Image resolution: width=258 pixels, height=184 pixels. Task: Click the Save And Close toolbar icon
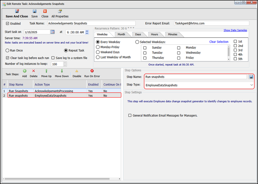pyautogui.click(x=17, y=11)
